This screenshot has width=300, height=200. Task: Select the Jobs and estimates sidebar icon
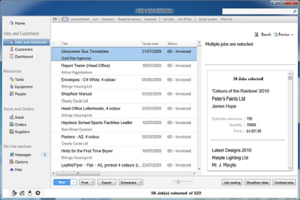pos(12,42)
